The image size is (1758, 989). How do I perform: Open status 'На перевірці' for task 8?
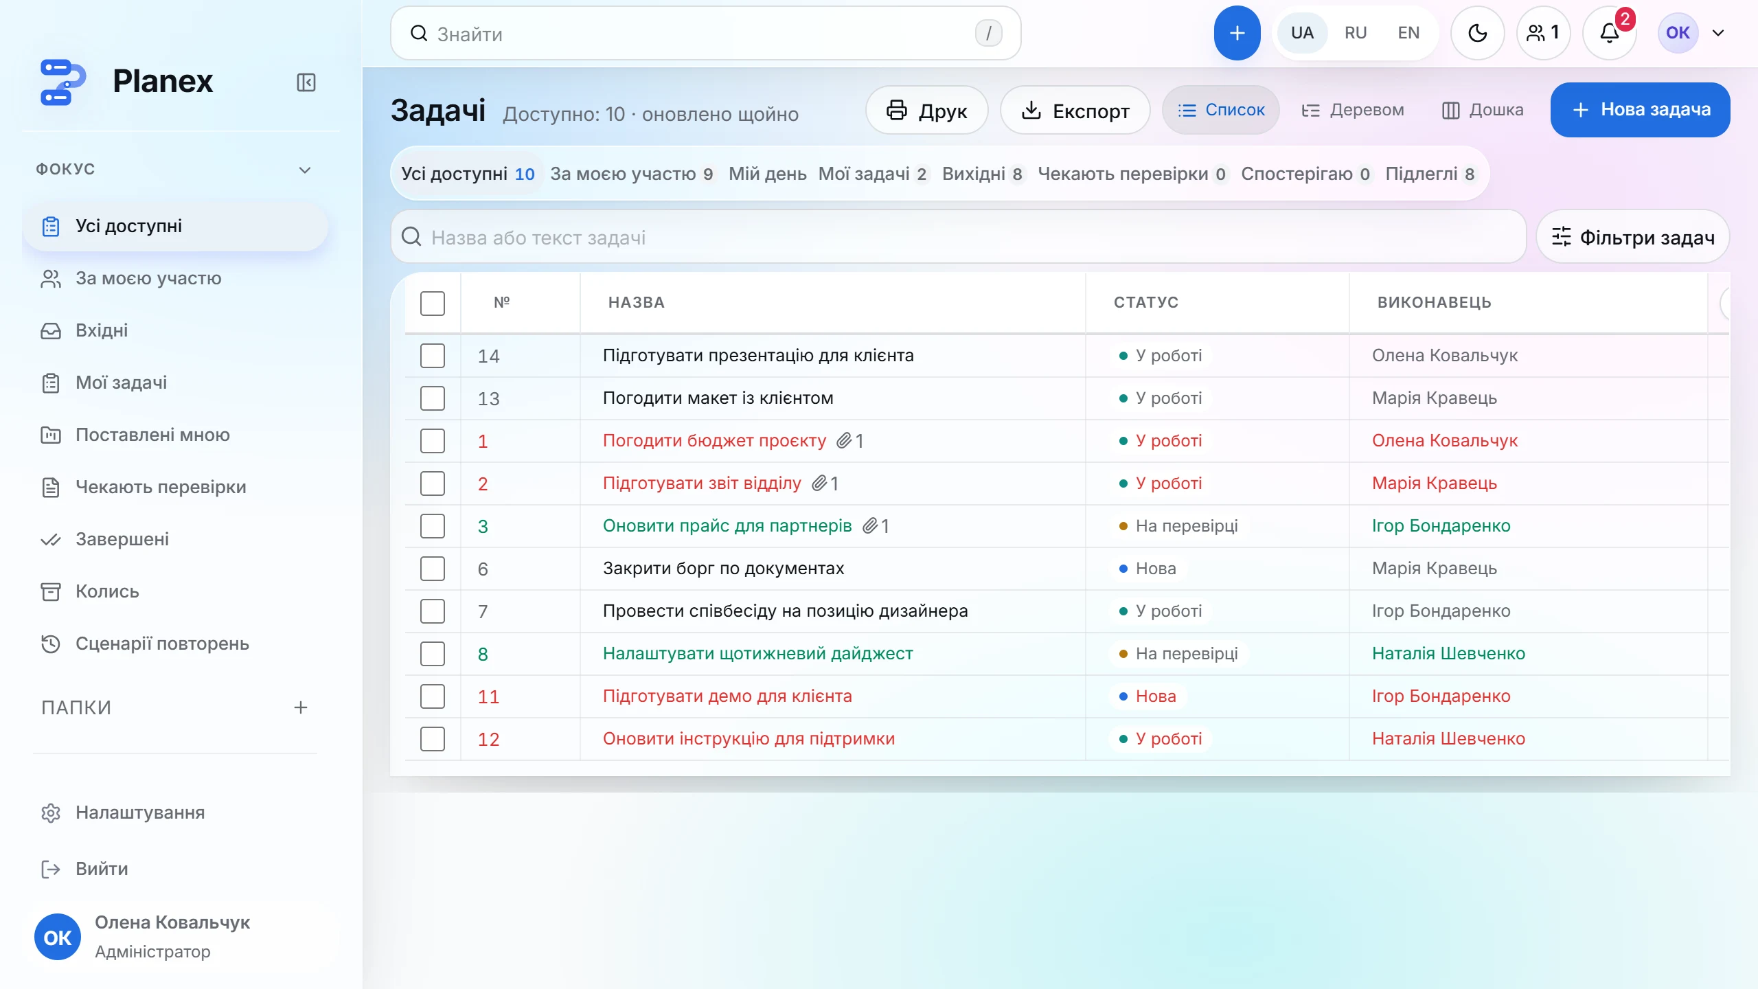coord(1178,654)
